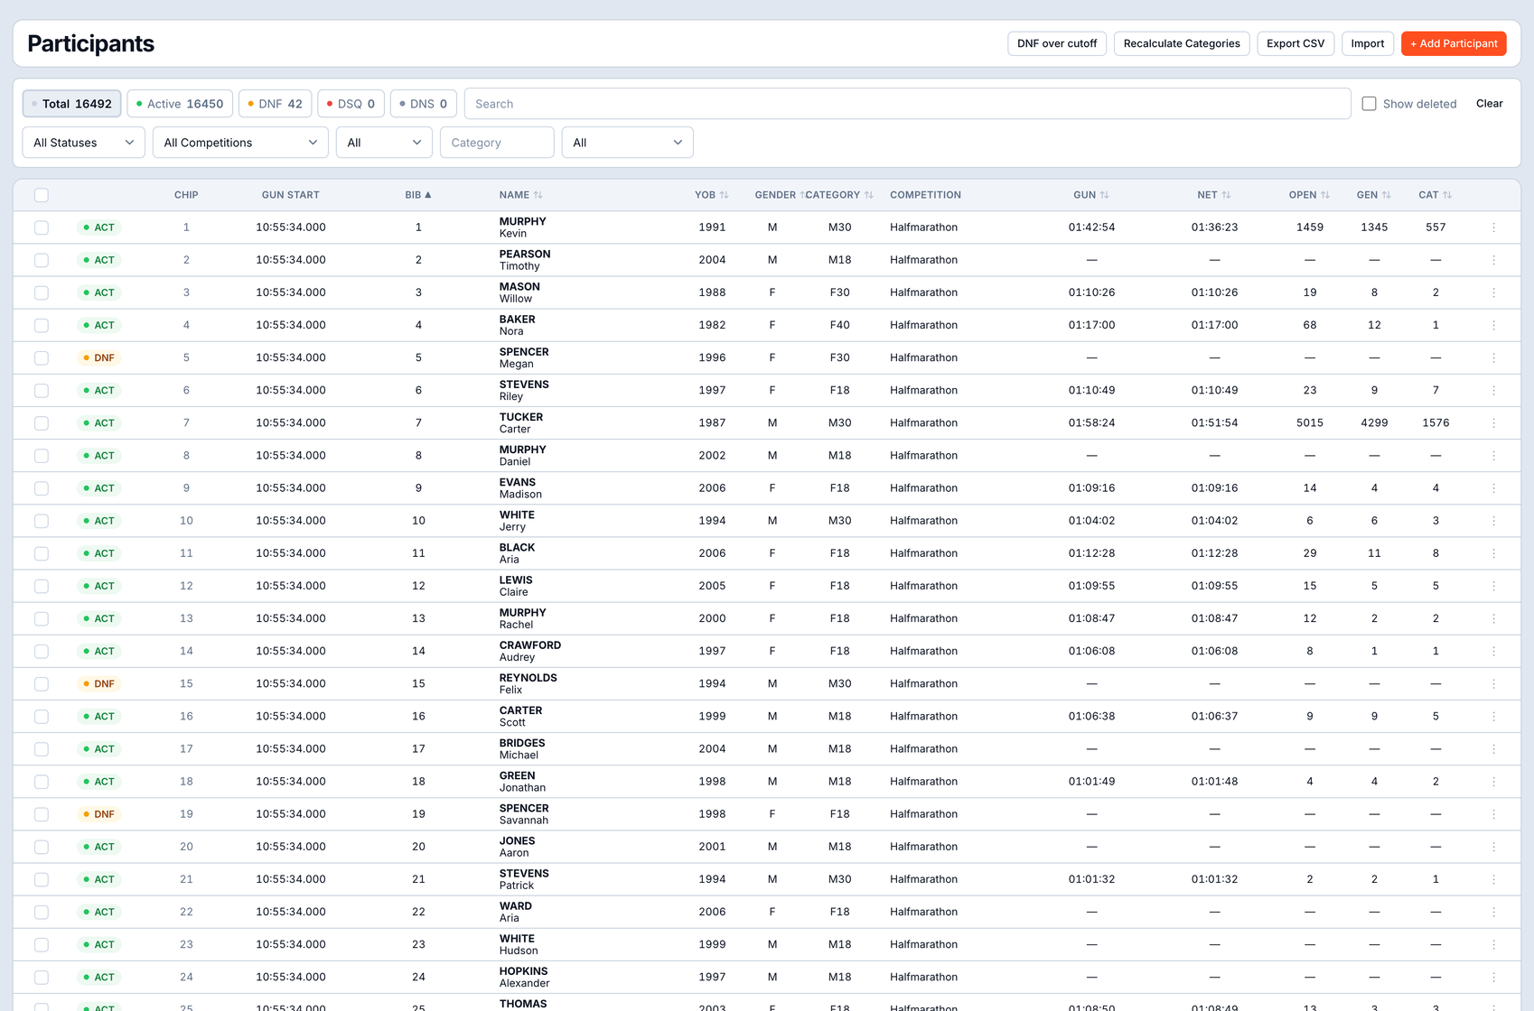Expand the All dropdown after the Category field
The height and width of the screenshot is (1011, 1534).
[x=628, y=143]
